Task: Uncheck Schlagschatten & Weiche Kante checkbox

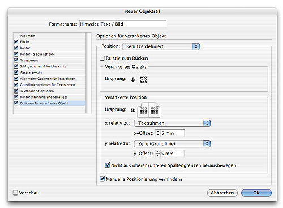Action: 16,66
